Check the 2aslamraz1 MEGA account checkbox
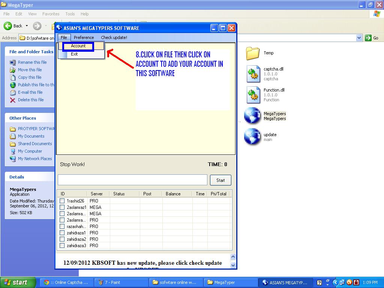Screen dimensions: 384x288 [62, 207]
